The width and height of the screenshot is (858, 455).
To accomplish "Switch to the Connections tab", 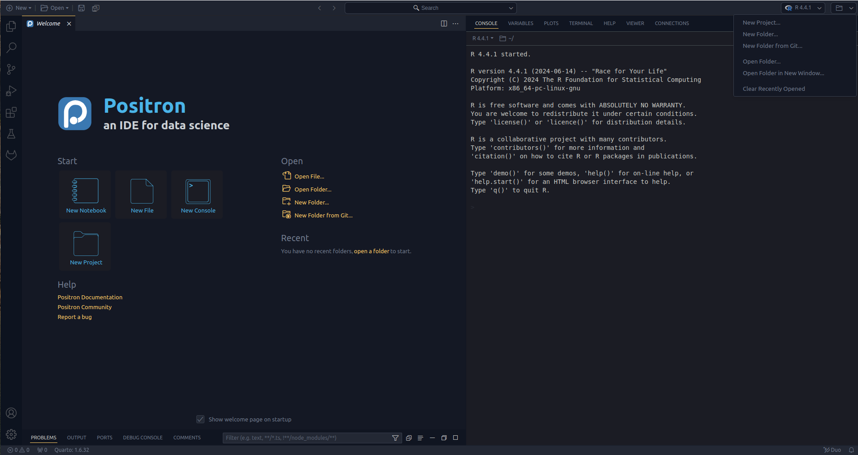I will pyautogui.click(x=672, y=23).
